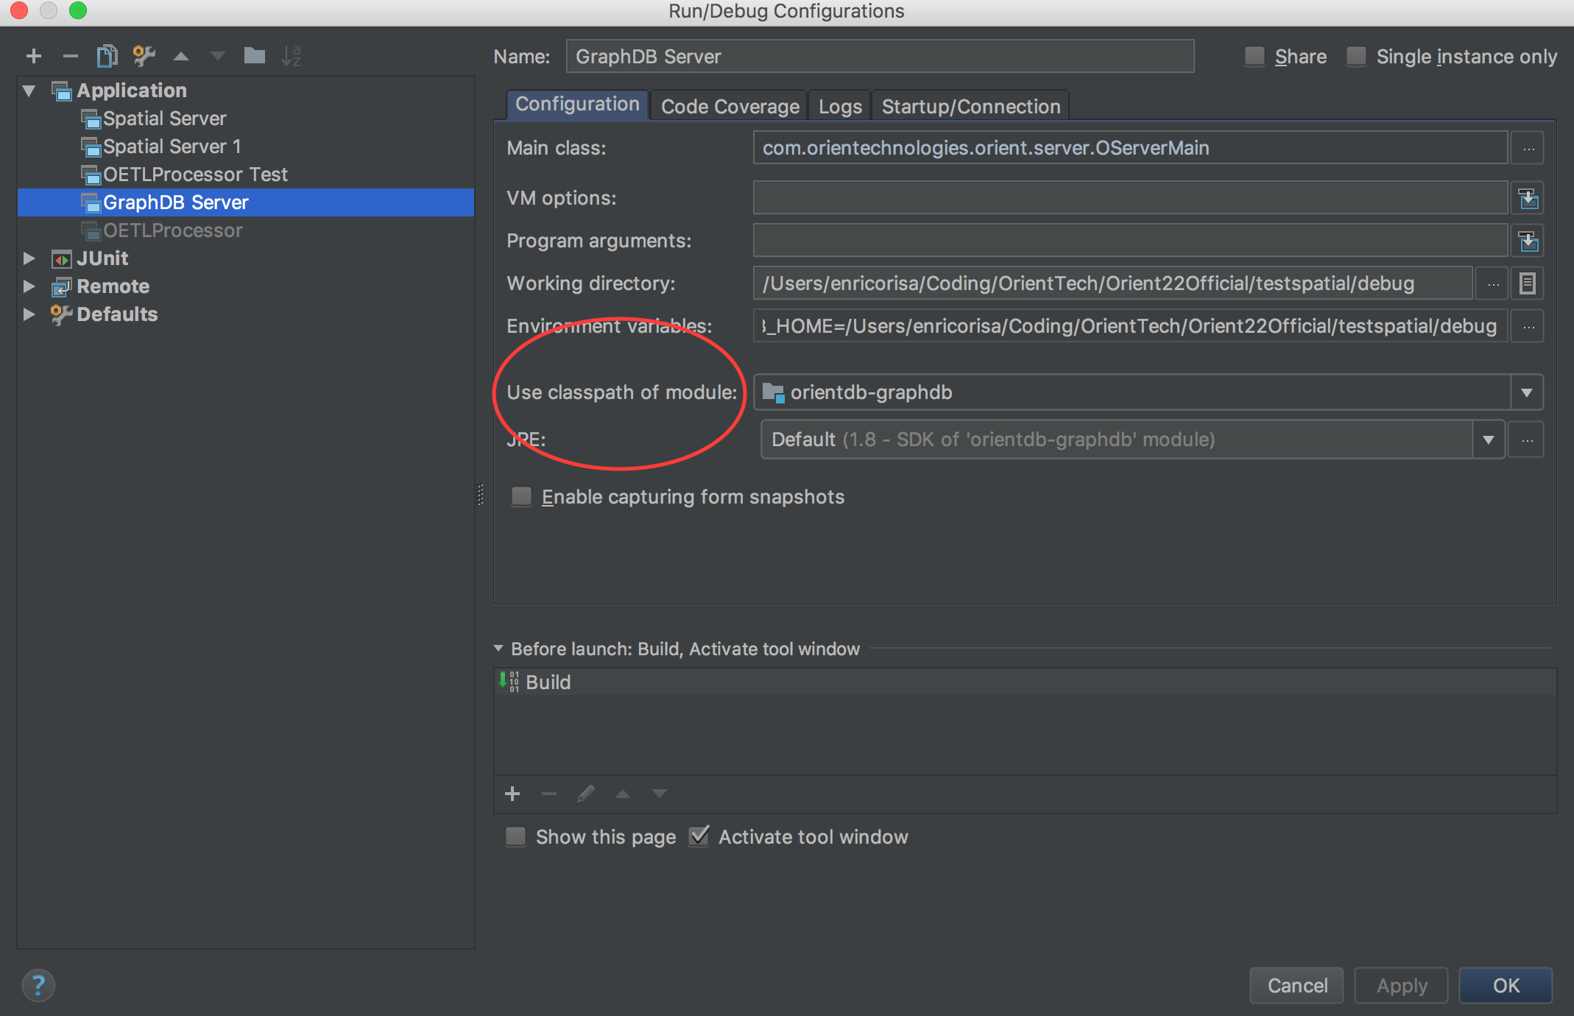This screenshot has width=1574, height=1016.
Task: Open the JRE selection dropdown
Action: pyautogui.click(x=1489, y=440)
